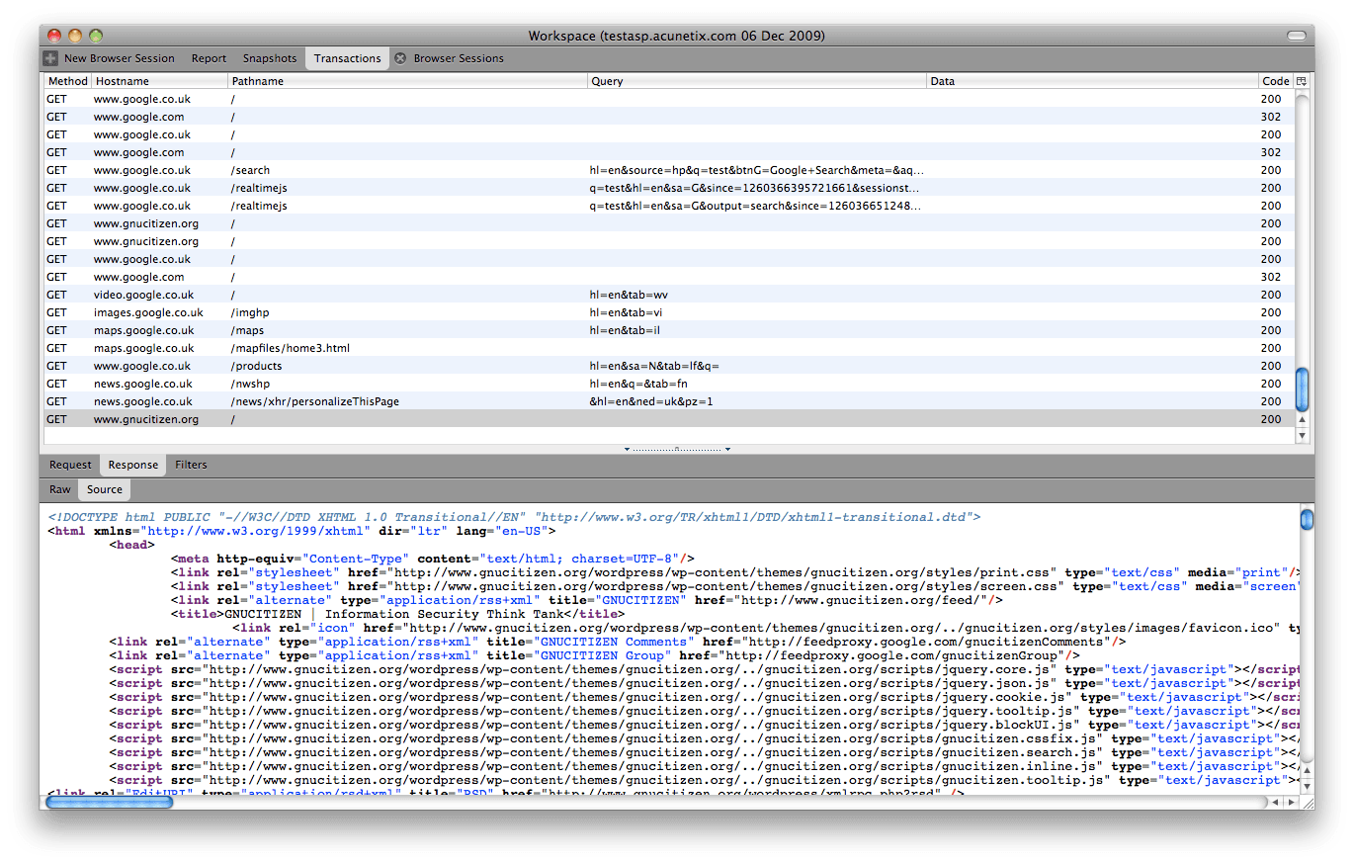Open the column chooser icon next to Code
Viewport: 1354px width, 864px height.
tap(1302, 81)
